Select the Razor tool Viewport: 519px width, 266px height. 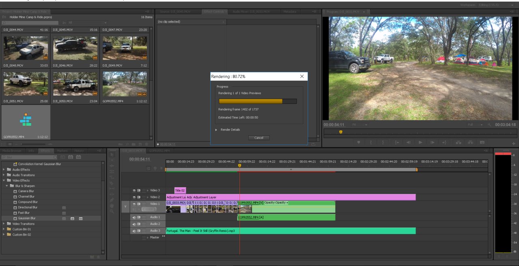112,183
